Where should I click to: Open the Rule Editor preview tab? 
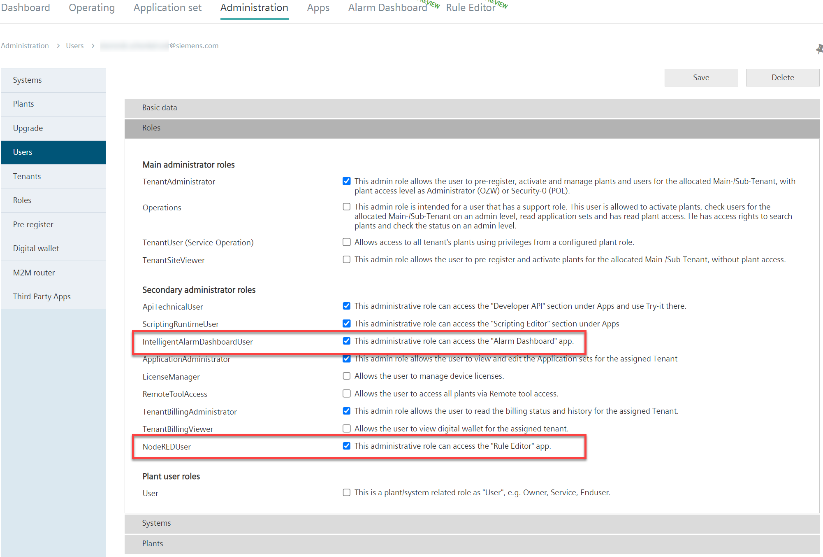click(471, 8)
